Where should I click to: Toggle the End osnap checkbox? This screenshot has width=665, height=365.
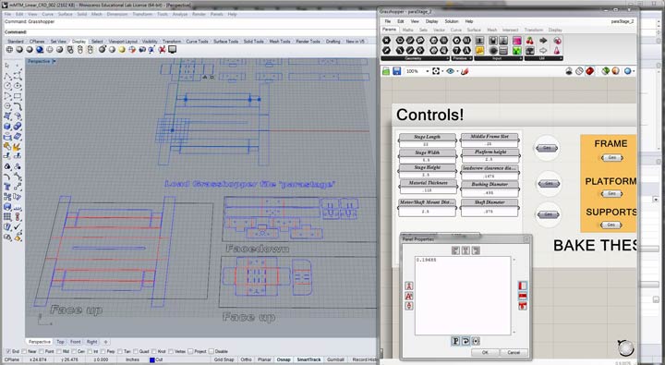click(x=8, y=351)
